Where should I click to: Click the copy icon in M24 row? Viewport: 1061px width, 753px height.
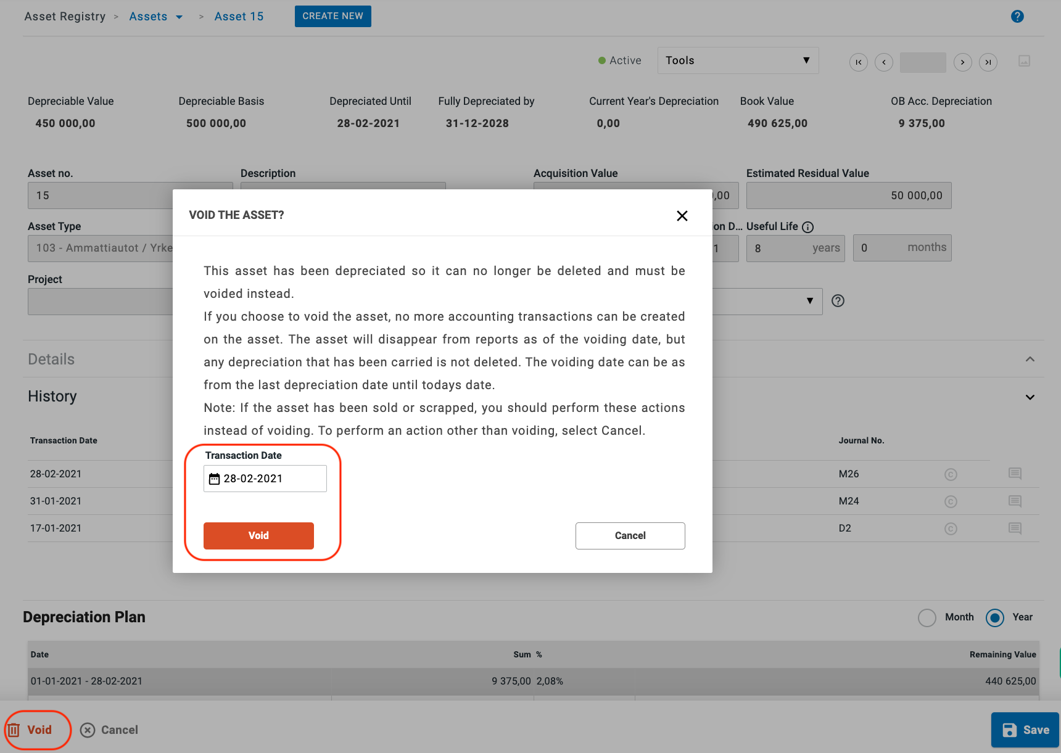click(951, 502)
